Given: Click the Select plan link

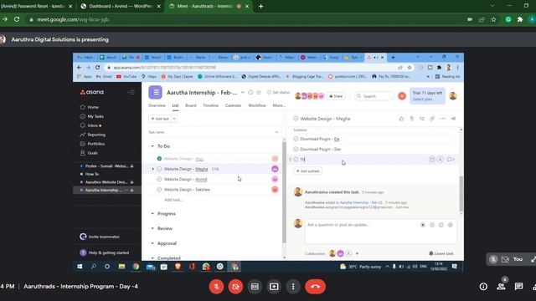Looking at the screenshot, I should coord(422,99).
